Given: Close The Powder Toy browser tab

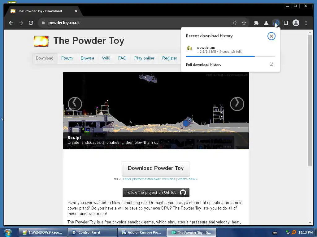Looking at the screenshot, I should pyautogui.click(x=76, y=11).
